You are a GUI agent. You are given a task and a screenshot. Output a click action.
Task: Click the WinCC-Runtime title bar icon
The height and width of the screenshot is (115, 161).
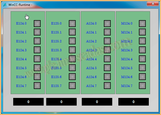pos(5,5)
